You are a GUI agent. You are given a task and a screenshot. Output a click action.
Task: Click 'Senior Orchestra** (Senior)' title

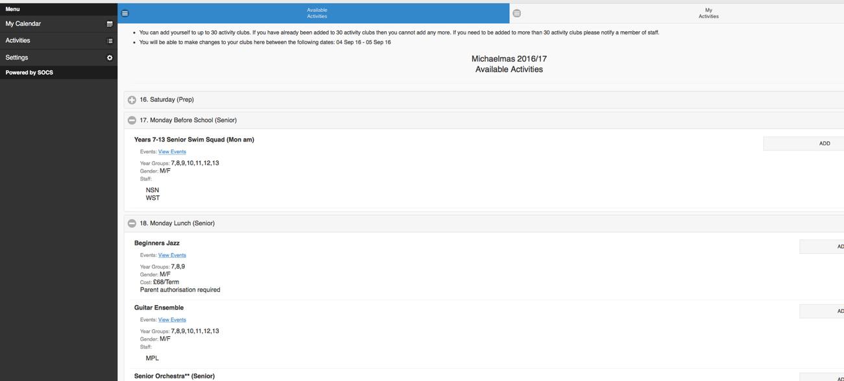point(175,376)
